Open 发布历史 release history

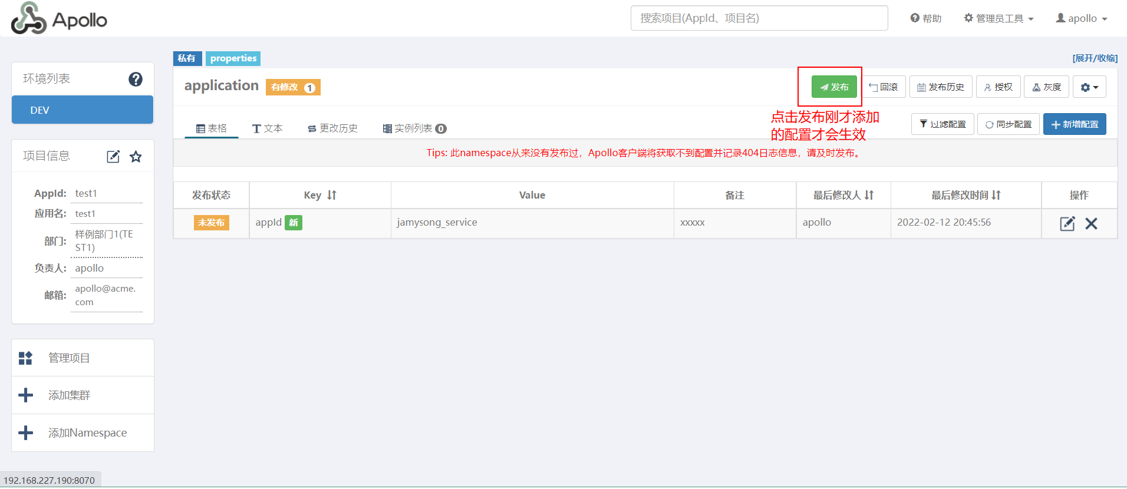click(941, 87)
